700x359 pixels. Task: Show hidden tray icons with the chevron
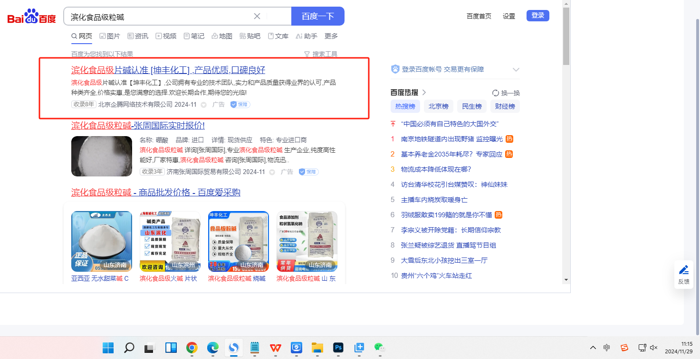coord(593,348)
